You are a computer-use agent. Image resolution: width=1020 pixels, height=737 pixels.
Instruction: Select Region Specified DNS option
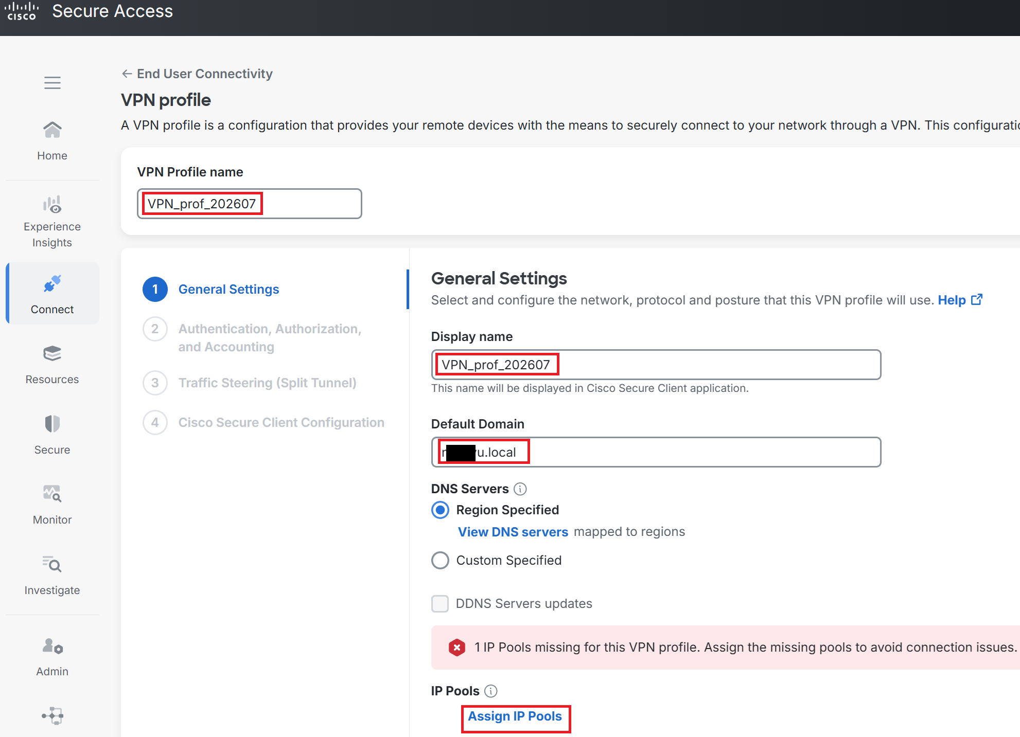[x=440, y=510]
